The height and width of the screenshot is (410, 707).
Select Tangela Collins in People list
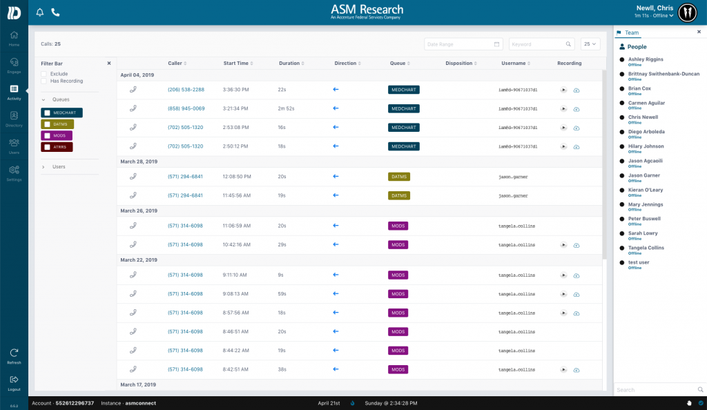pyautogui.click(x=646, y=248)
